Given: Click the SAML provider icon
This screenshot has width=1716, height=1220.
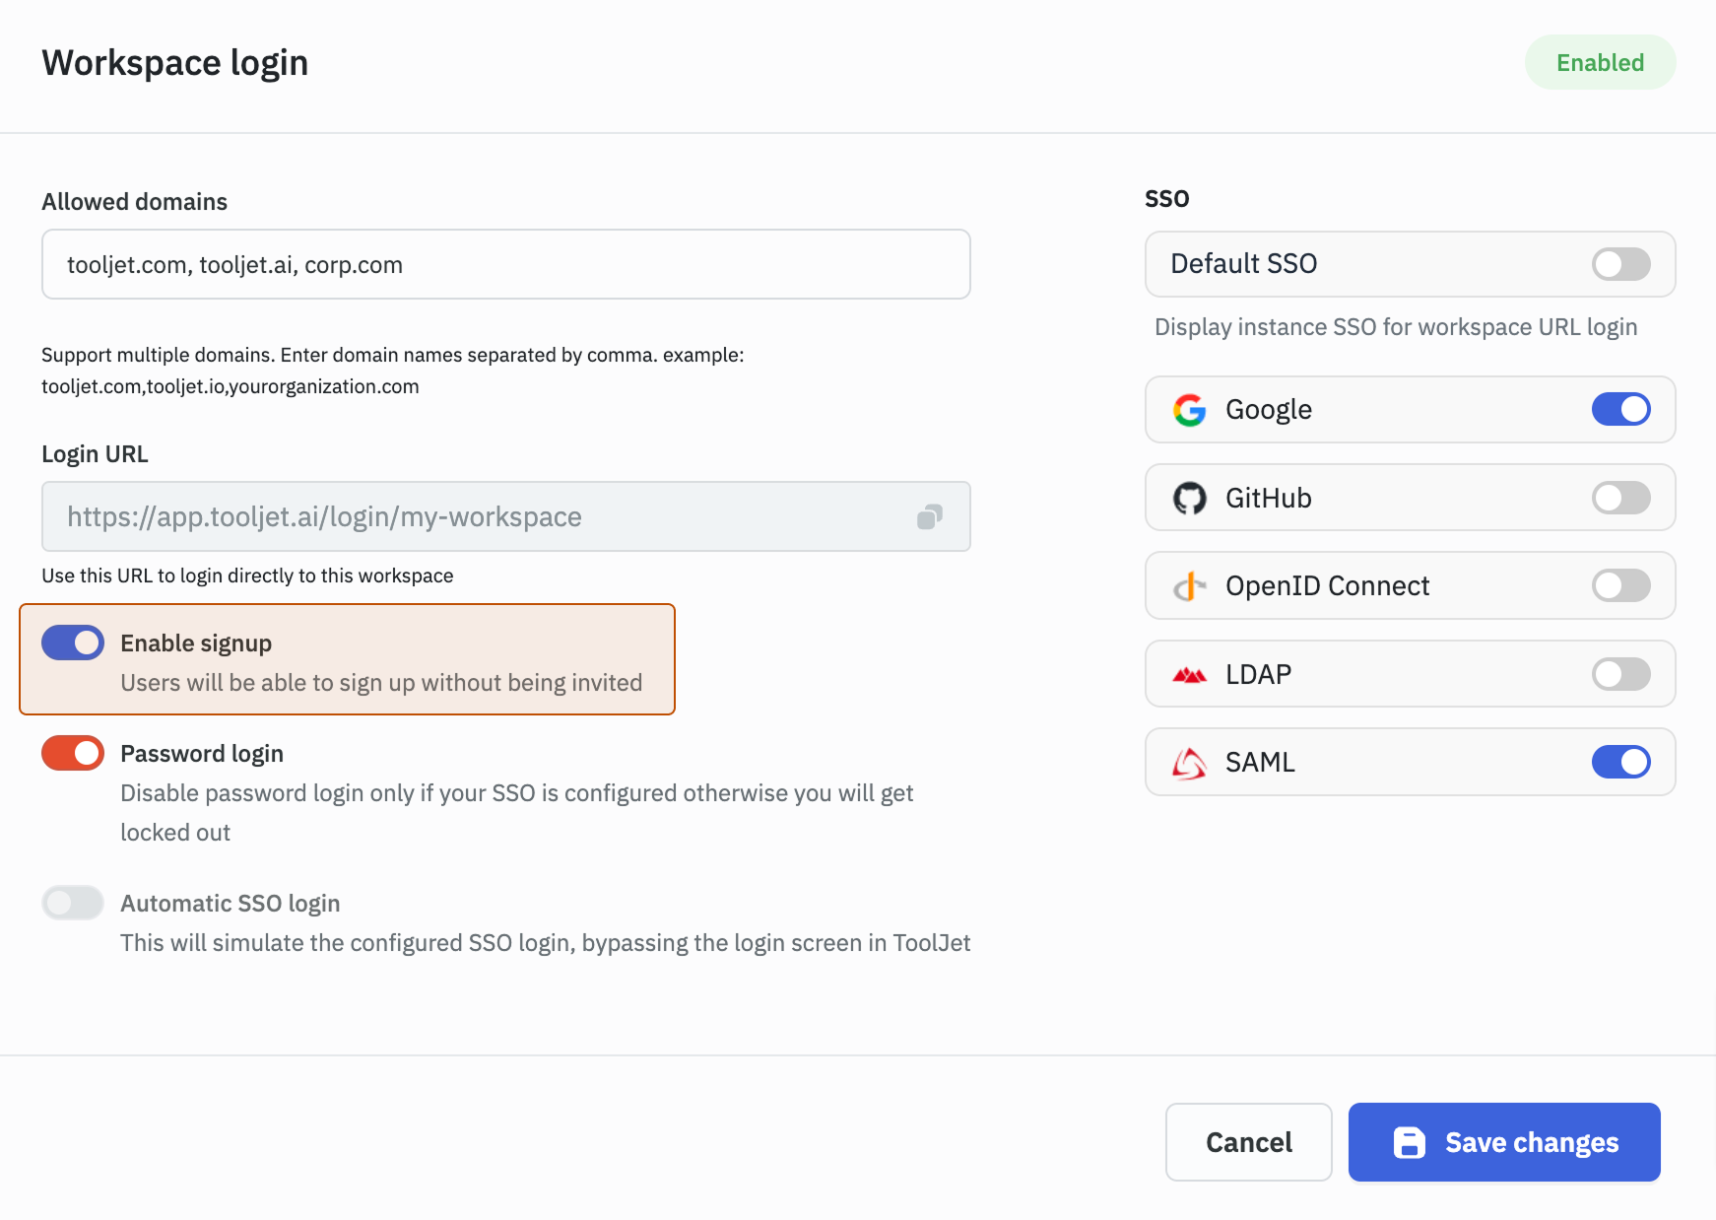Looking at the screenshot, I should (1190, 762).
